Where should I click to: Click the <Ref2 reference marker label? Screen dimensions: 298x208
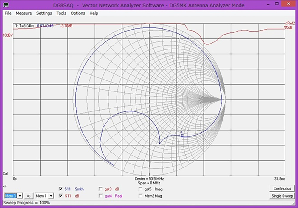click(290, 23)
